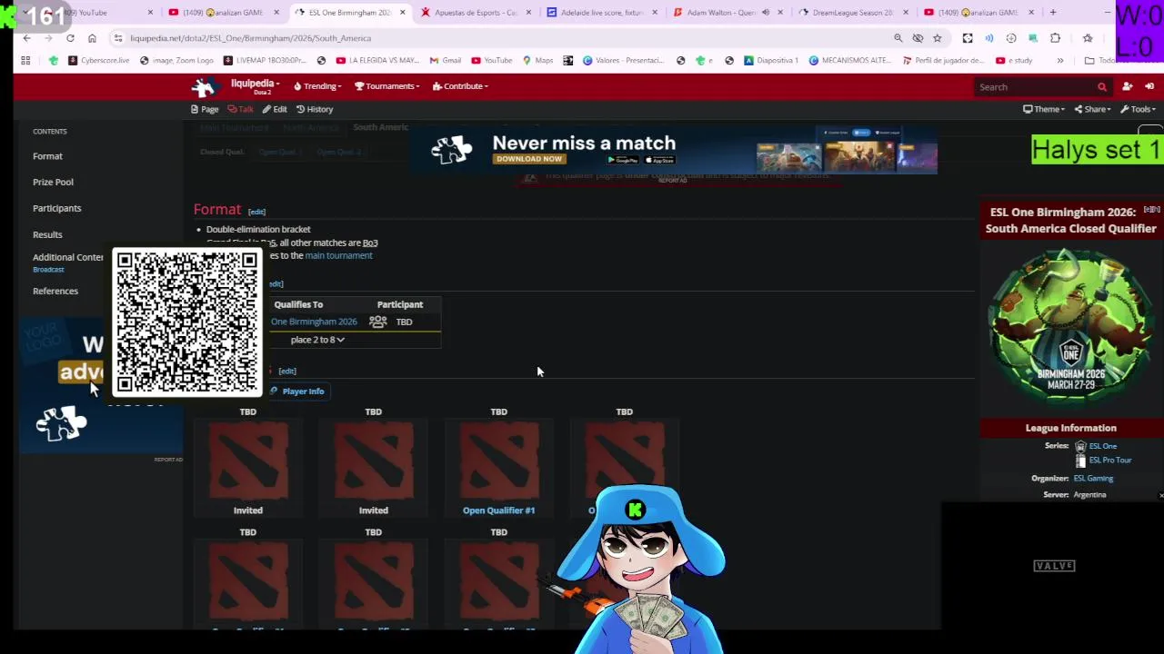Click the App Store badge in banner

pyautogui.click(x=660, y=159)
